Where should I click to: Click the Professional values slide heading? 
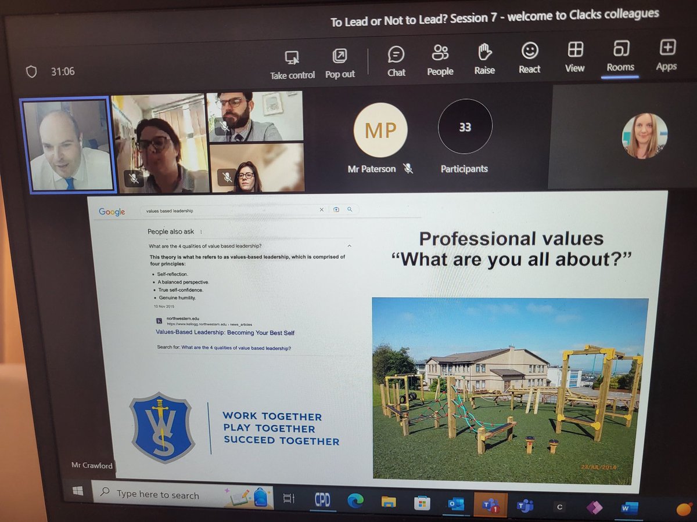click(x=511, y=248)
